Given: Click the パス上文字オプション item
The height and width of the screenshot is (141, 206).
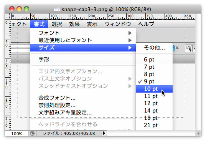Looking at the screenshot, I should [83, 79].
